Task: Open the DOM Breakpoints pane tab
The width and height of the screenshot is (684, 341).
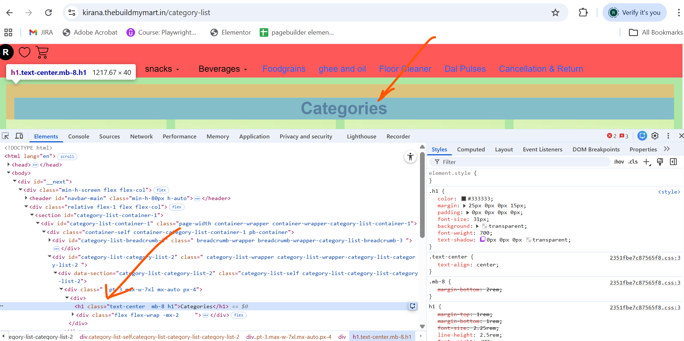Action: (x=596, y=150)
